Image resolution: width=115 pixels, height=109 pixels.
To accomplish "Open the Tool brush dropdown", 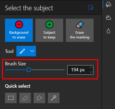I will [26, 51].
